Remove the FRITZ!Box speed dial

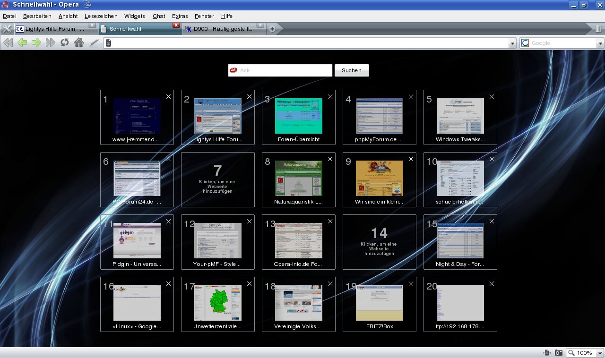[x=411, y=283]
